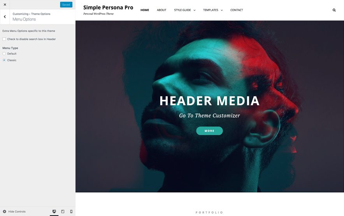Expand the Templates submenu chevron

point(221,10)
